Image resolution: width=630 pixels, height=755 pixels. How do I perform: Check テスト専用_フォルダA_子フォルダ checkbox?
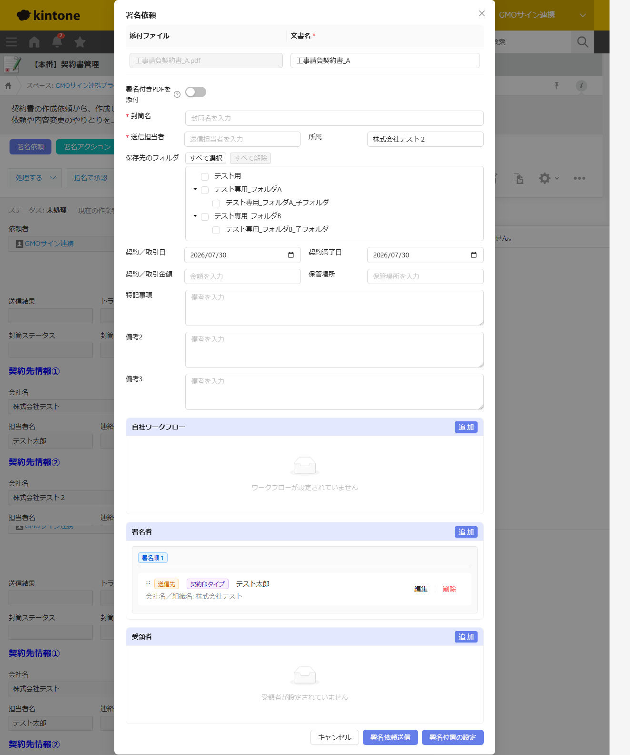[x=216, y=204]
